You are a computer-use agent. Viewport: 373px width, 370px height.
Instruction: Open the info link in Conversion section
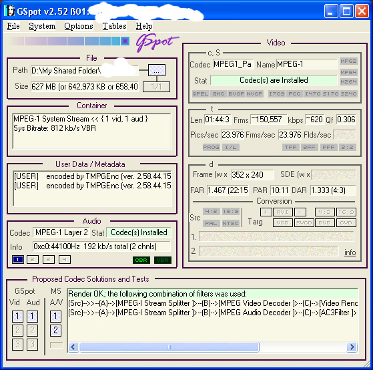click(350, 252)
